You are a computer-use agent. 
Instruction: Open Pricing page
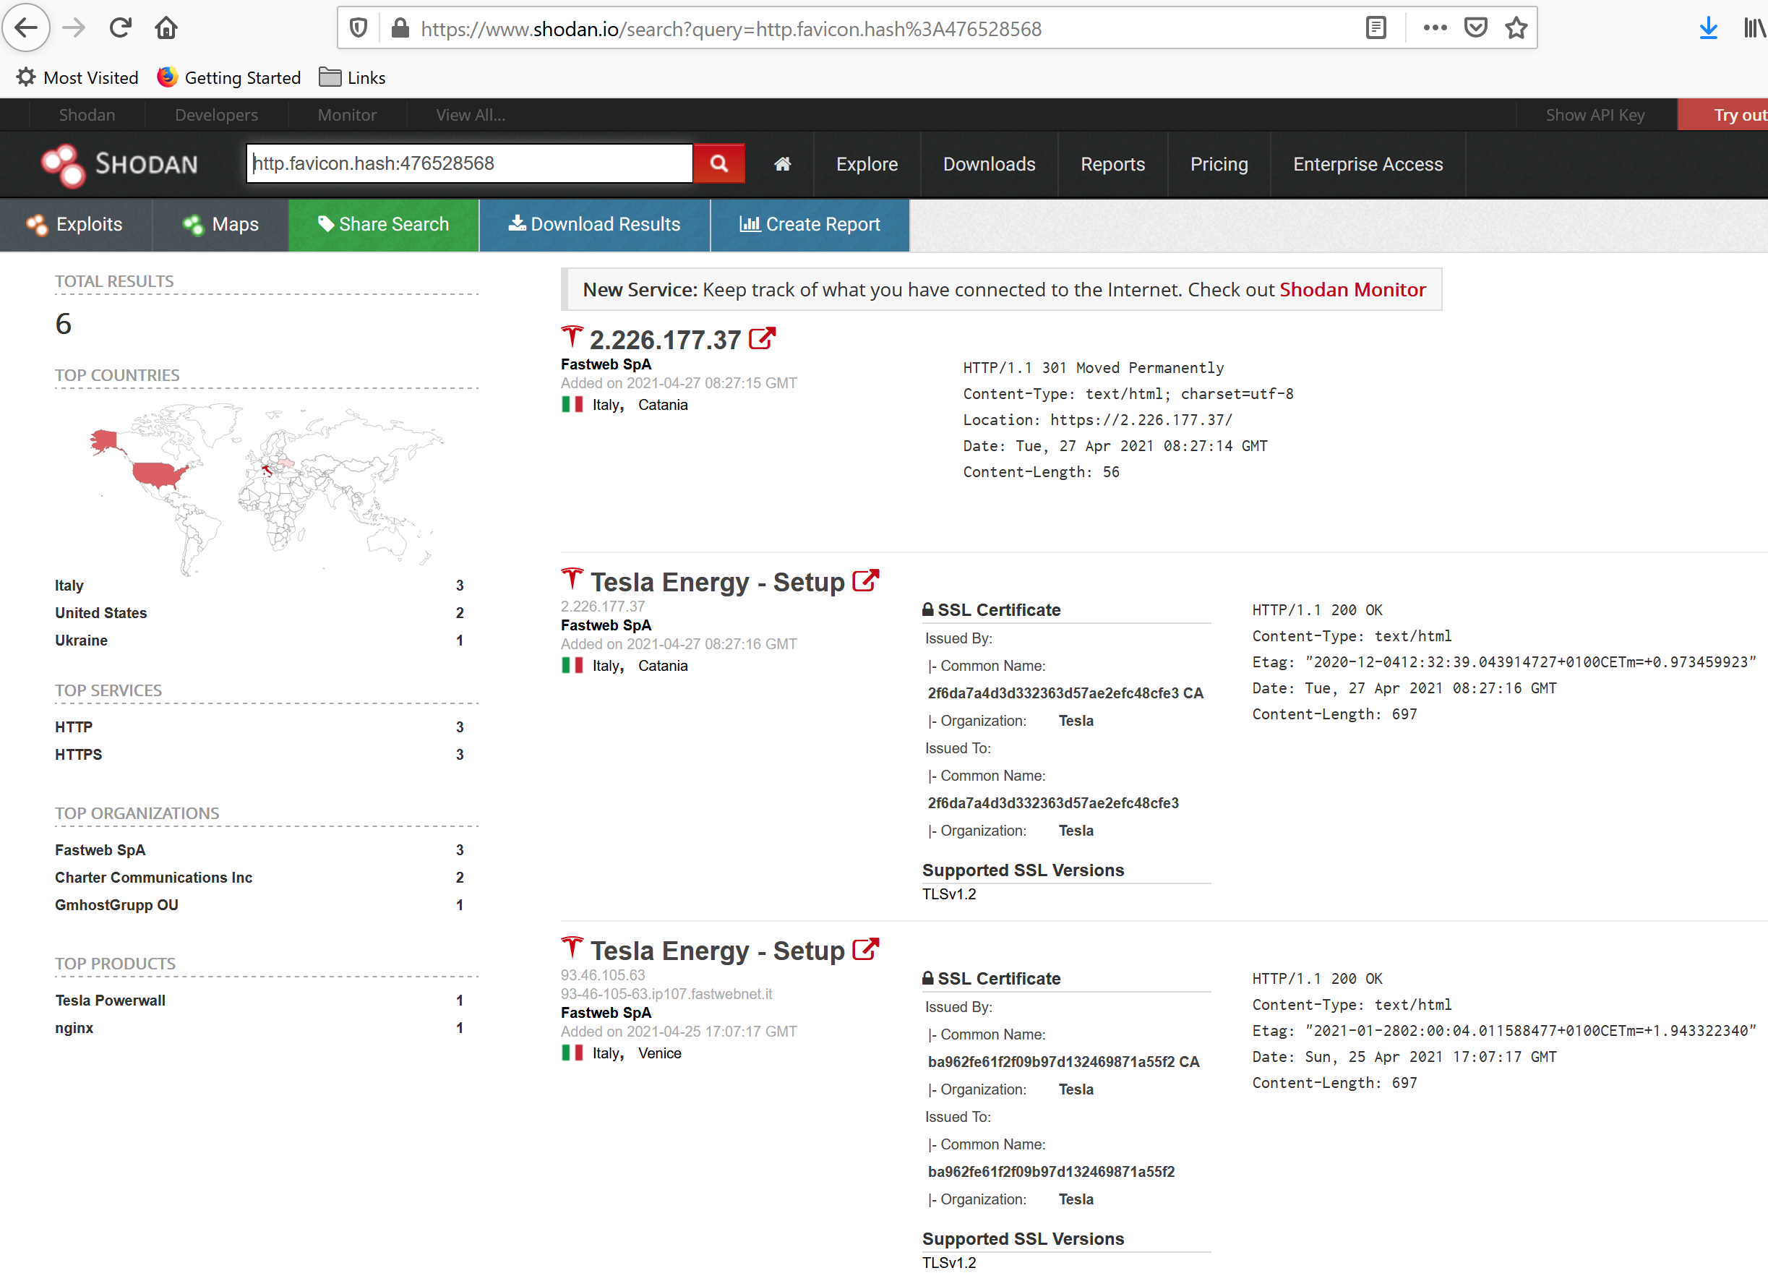(1219, 165)
